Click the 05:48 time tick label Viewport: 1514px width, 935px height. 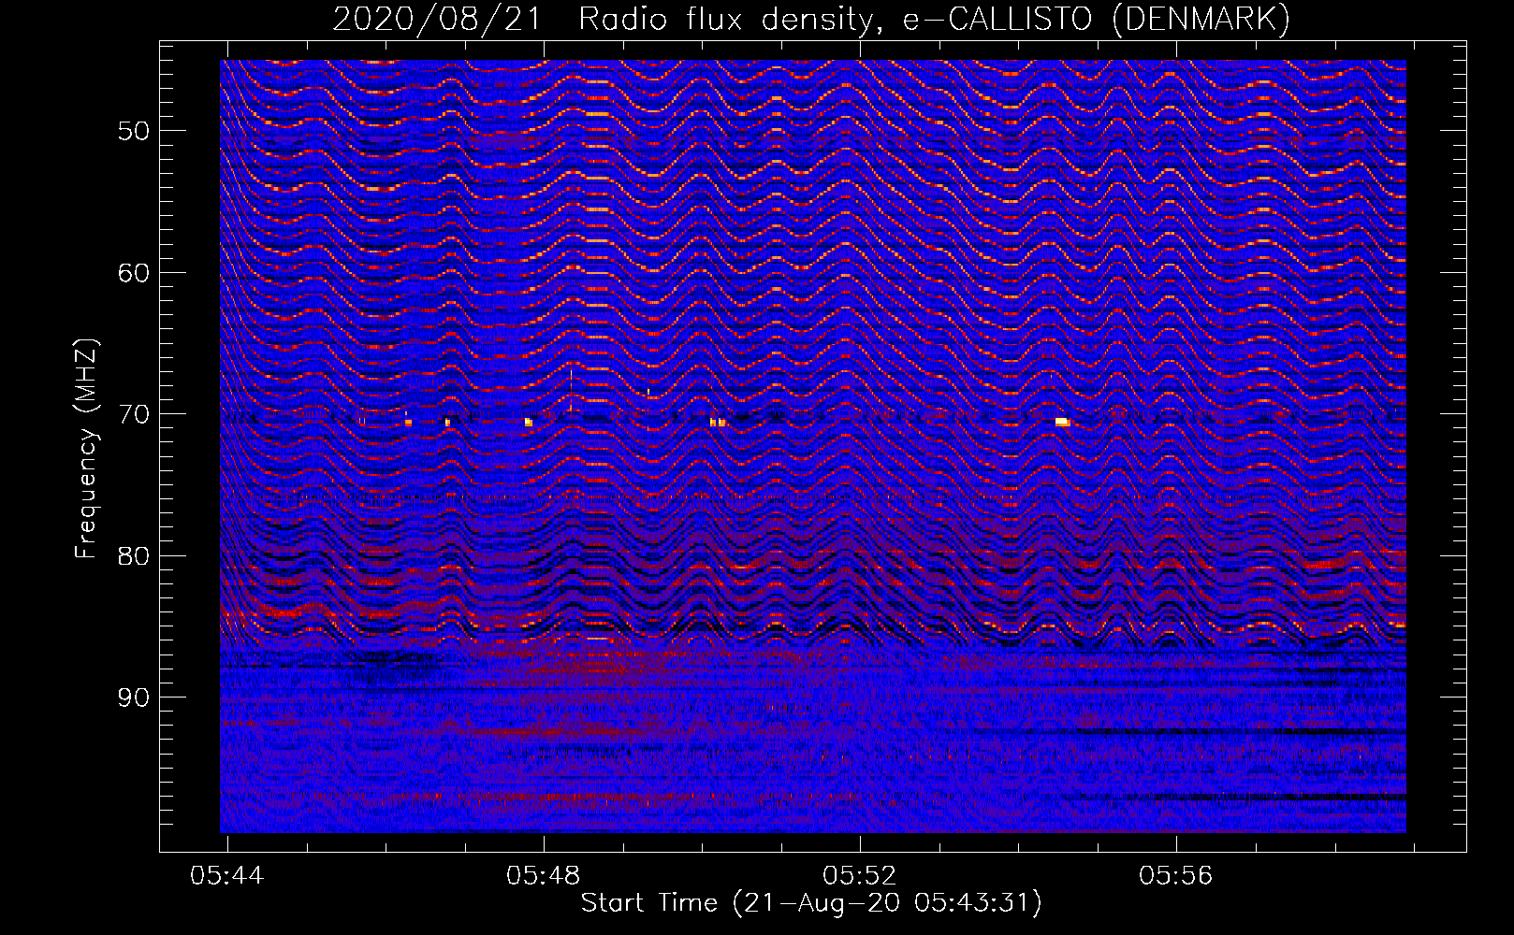543,876
